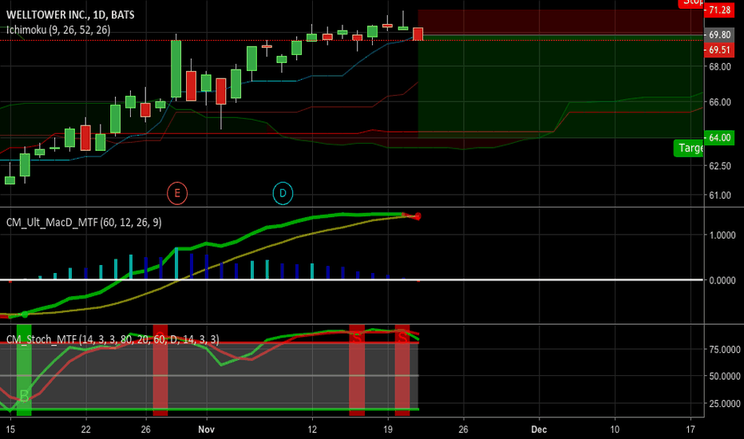Click the 68.00 price axis label
Viewport: 744px width, 439px height.
[720, 67]
